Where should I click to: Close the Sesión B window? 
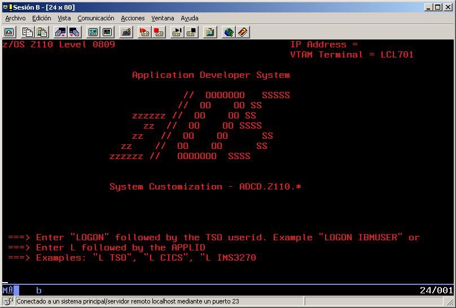point(448,7)
